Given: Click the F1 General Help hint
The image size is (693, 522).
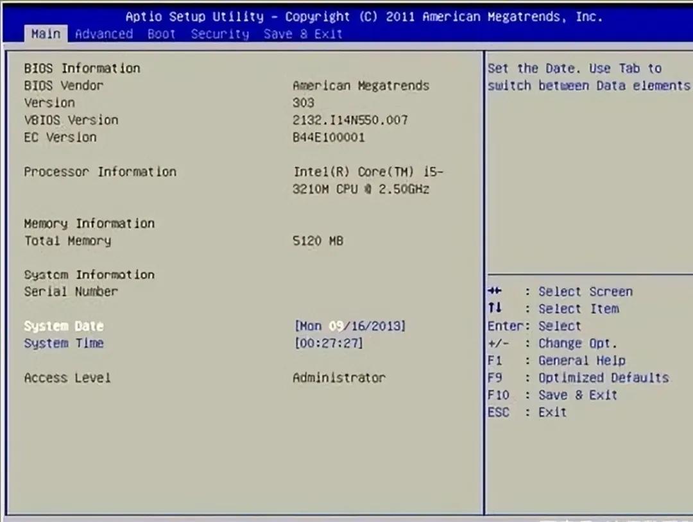Looking at the screenshot, I should [557, 360].
